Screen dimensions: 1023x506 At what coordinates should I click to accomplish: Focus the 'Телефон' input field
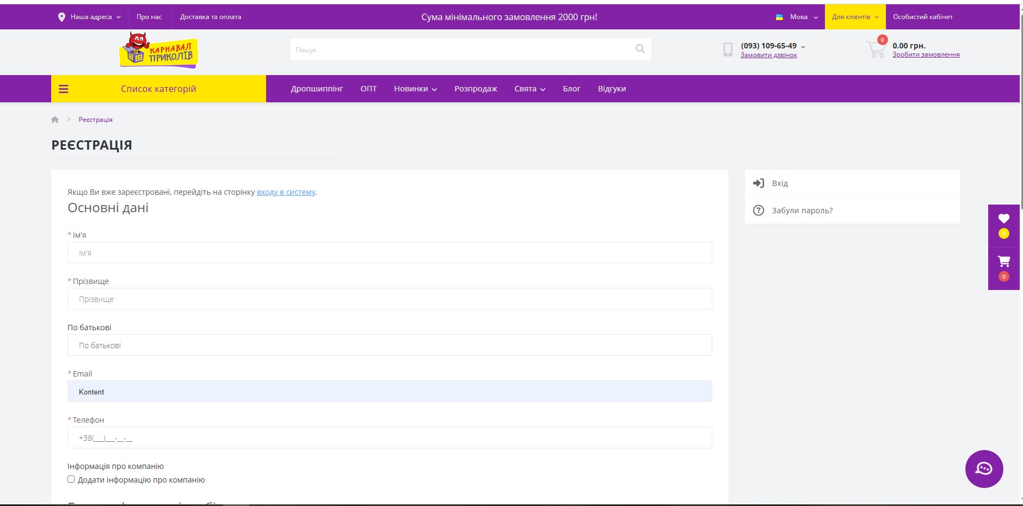[x=390, y=437]
